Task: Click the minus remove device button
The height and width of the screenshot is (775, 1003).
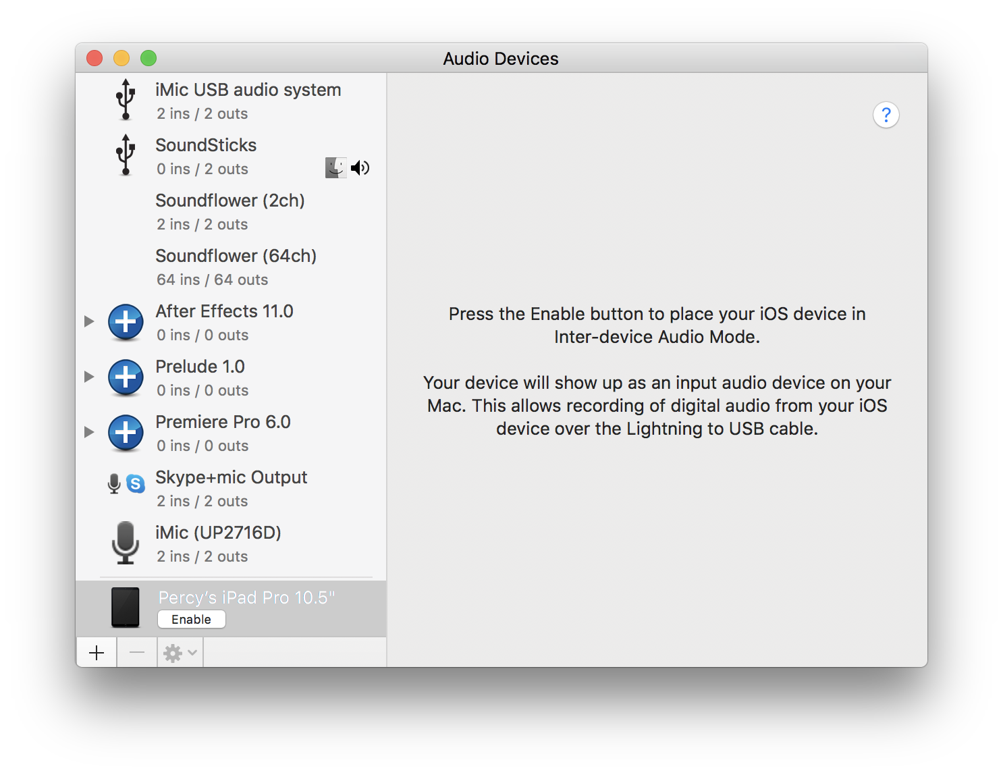Action: click(x=137, y=653)
